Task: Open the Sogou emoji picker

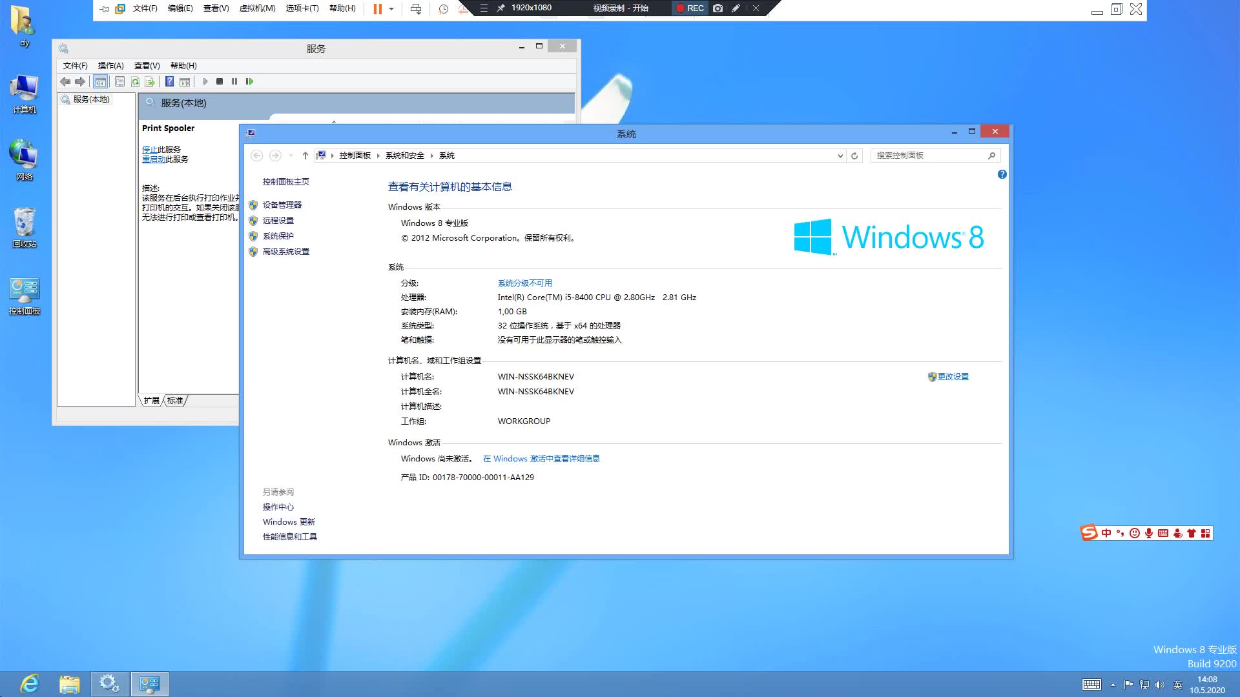Action: (x=1135, y=533)
